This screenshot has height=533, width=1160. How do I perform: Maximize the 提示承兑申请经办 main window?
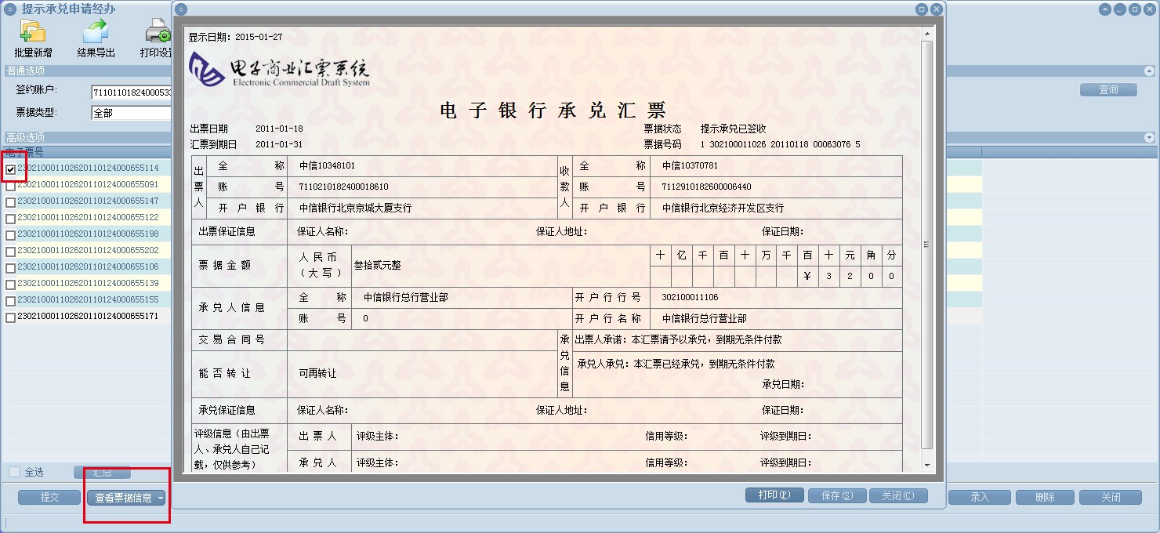tap(1135, 9)
